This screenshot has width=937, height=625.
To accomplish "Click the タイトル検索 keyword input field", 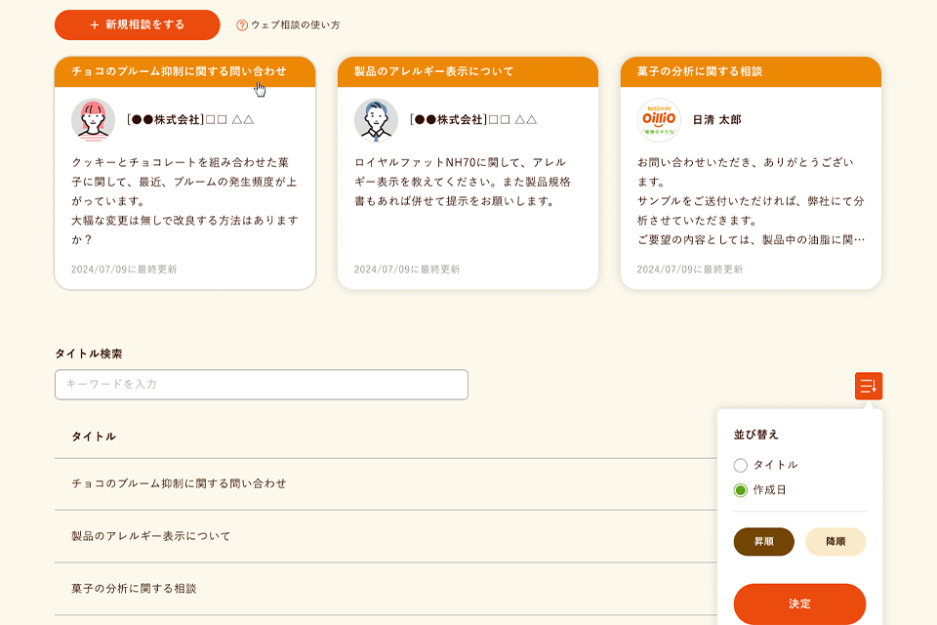I will [262, 385].
